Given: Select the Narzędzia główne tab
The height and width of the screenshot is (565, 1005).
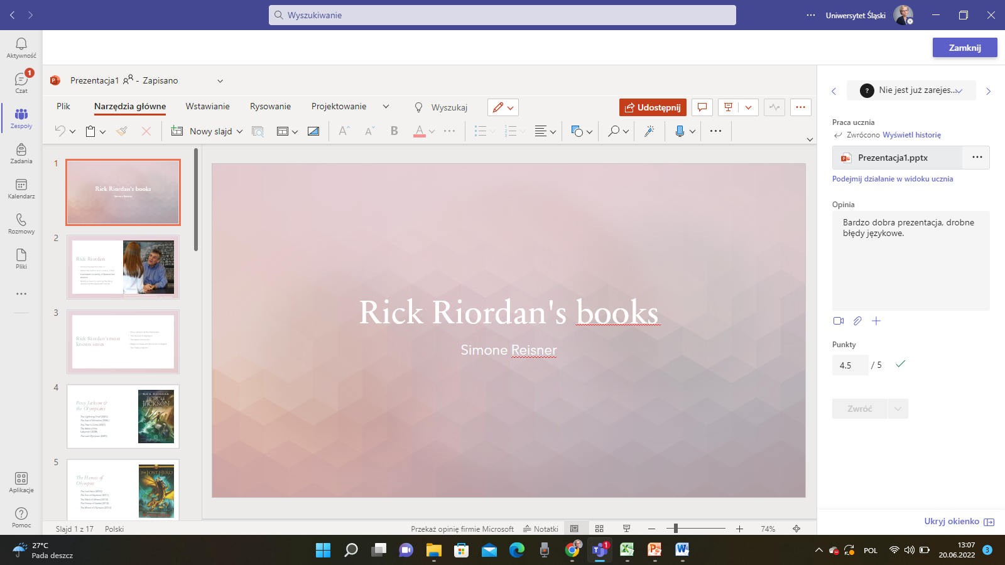Looking at the screenshot, I should [130, 106].
